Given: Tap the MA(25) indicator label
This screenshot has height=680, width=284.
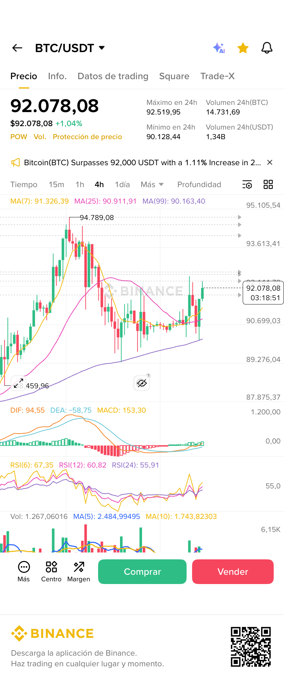Looking at the screenshot, I should [x=105, y=201].
